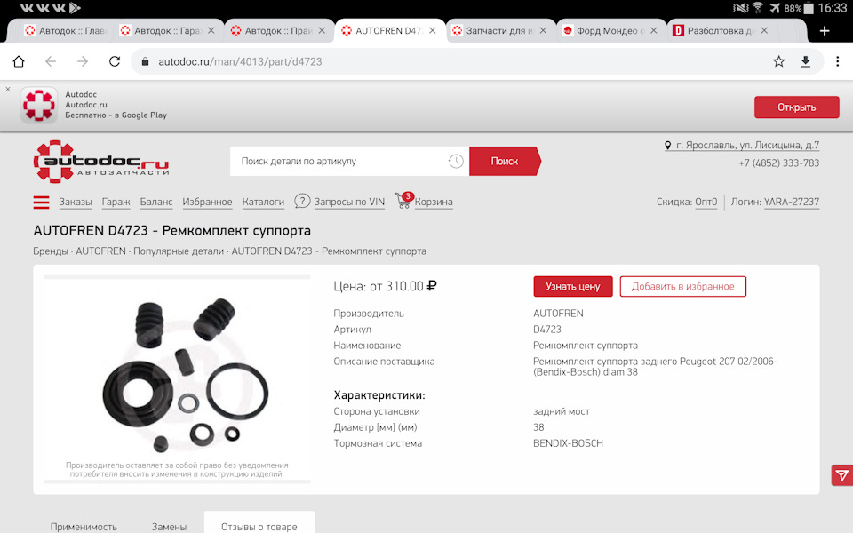The width and height of the screenshot is (853, 533).
Task: Switch to Форд Мондео browser tab
Action: [x=604, y=31]
